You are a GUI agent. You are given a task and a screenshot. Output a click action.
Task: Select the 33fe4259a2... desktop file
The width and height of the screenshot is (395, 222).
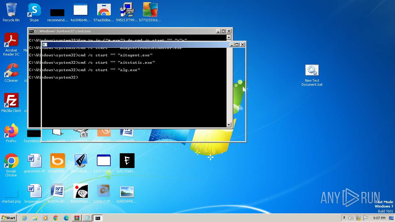pyautogui.click(x=81, y=194)
